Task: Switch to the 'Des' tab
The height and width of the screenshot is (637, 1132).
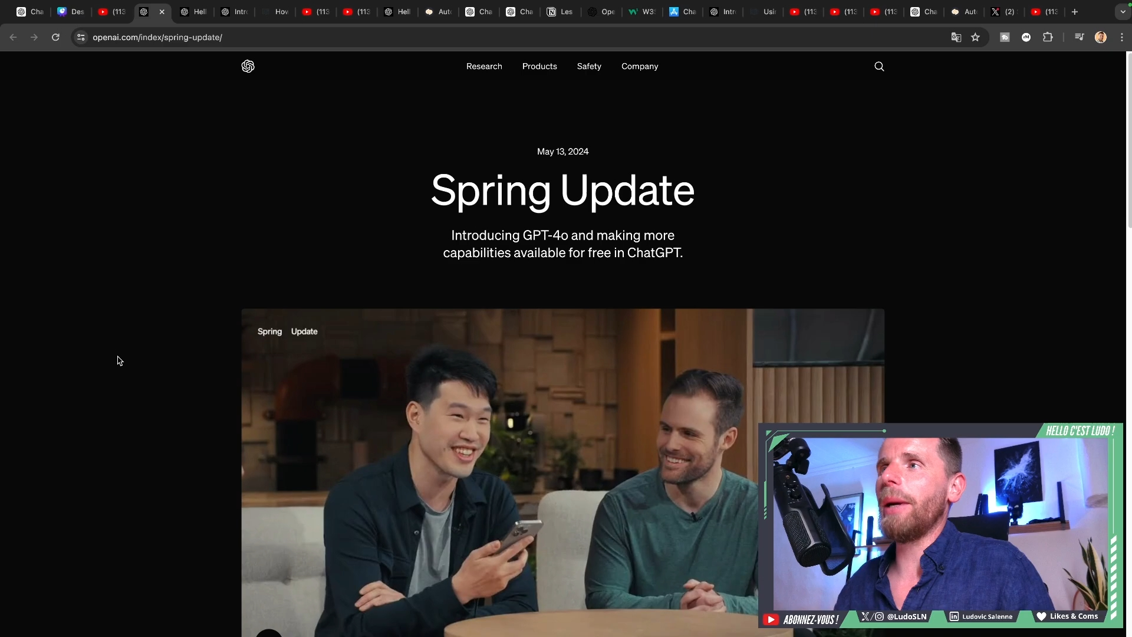Action: point(71,12)
